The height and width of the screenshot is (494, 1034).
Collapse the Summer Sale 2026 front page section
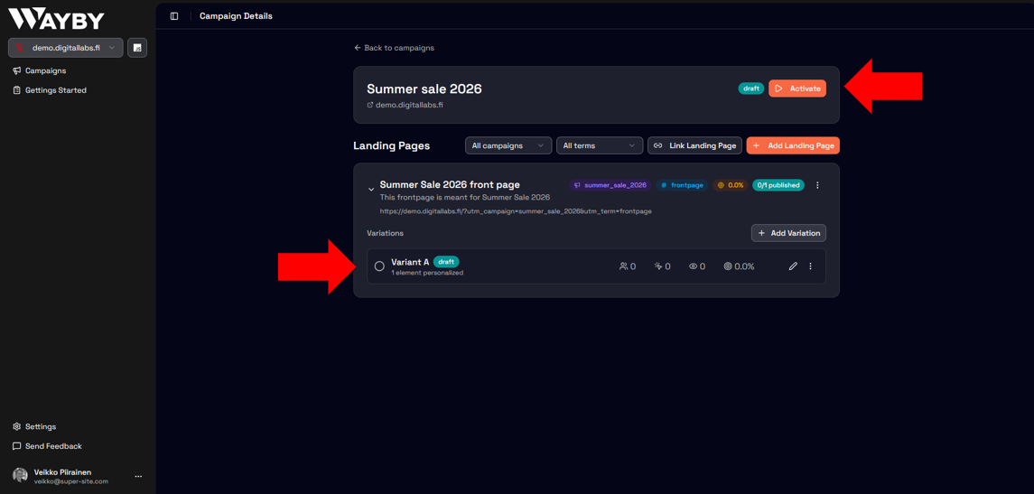point(371,190)
